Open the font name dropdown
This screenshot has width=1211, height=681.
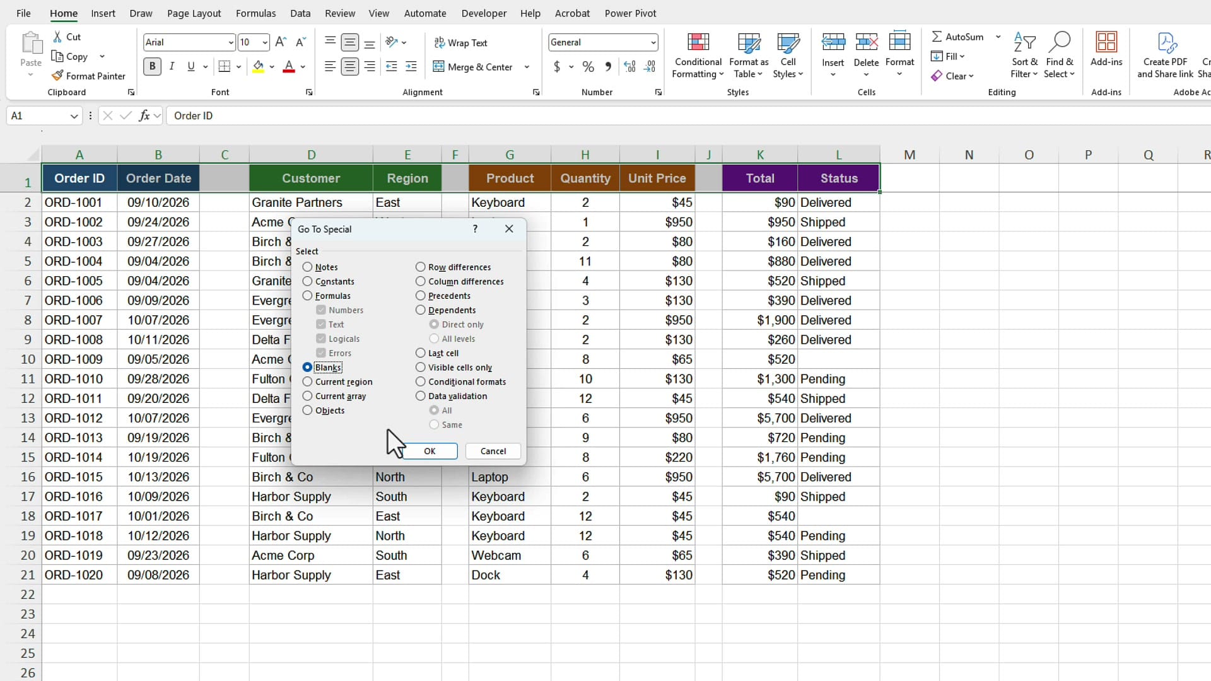click(x=230, y=42)
